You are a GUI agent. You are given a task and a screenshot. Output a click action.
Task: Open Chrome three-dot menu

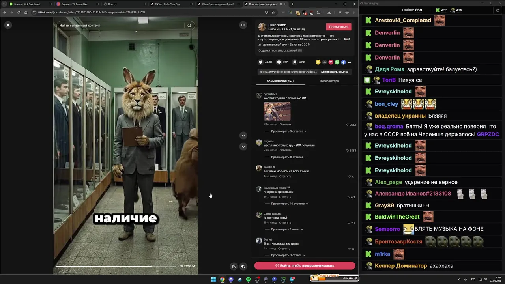click(x=354, y=12)
